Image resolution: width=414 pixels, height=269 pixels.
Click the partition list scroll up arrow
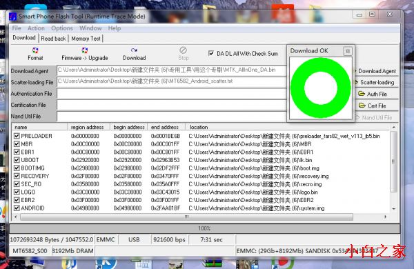[393, 127]
